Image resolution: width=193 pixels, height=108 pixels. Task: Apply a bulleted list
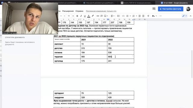[127, 16]
